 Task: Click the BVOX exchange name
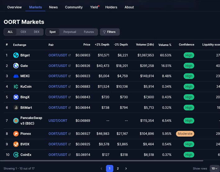click(x=25, y=144)
